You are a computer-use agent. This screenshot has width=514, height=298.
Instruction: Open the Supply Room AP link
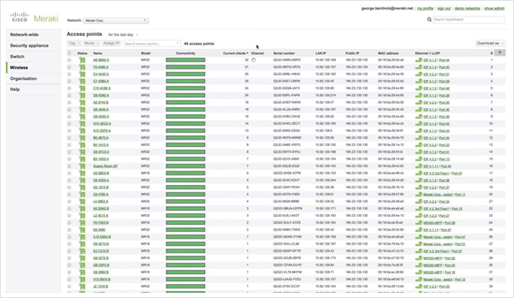coord(105,166)
